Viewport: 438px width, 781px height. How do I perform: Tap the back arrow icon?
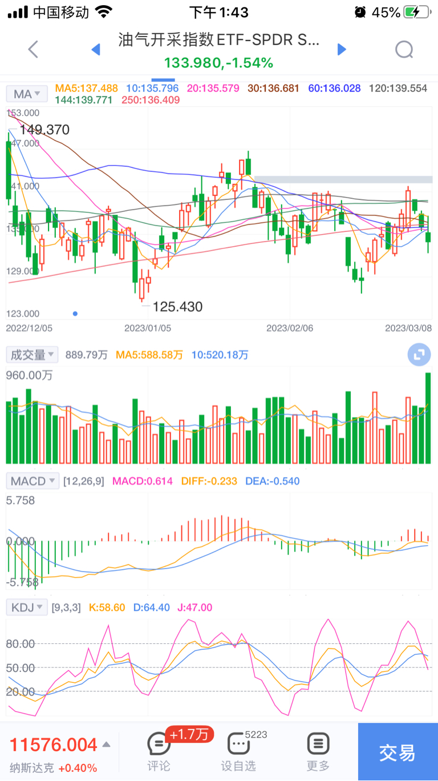(x=33, y=50)
